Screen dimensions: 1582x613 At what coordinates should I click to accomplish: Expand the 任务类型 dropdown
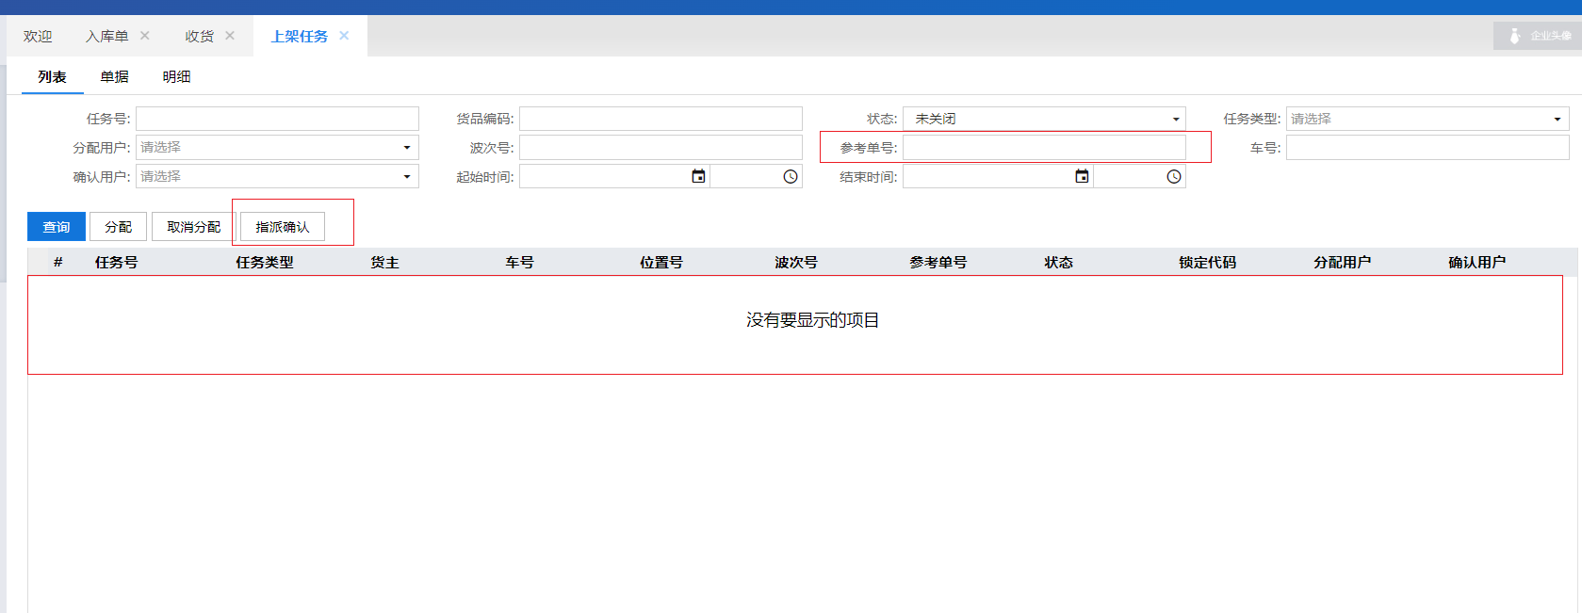point(1557,119)
